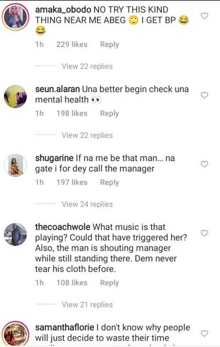The width and height of the screenshot is (220, 347).
Task: Open thecoachwole's profile avatar
Action: 15,234
